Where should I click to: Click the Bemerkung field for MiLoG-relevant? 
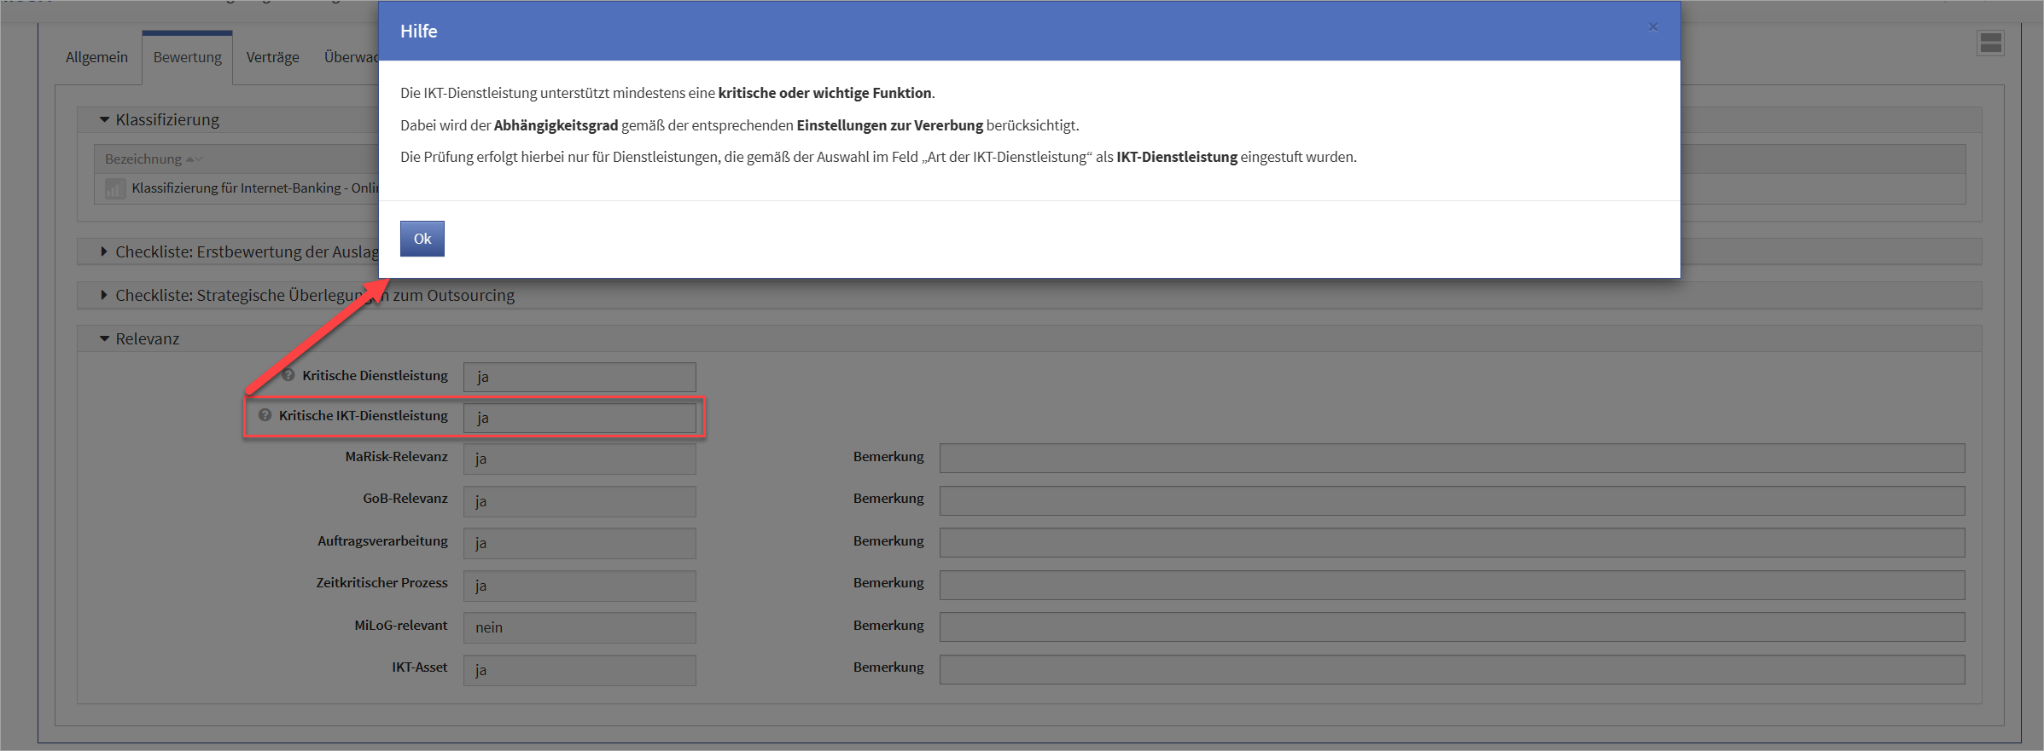(1452, 627)
